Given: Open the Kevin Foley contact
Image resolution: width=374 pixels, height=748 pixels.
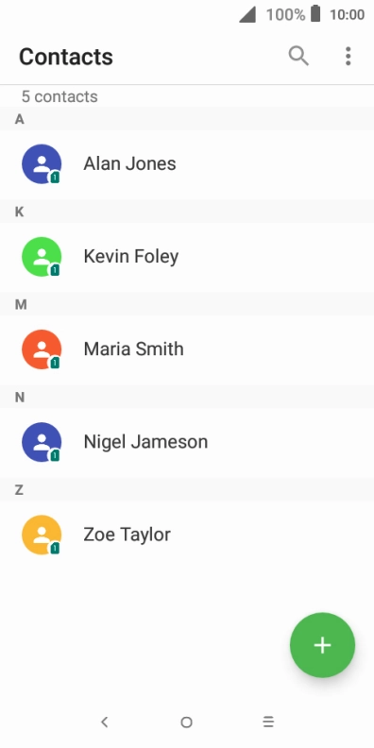Looking at the screenshot, I should [x=187, y=257].
